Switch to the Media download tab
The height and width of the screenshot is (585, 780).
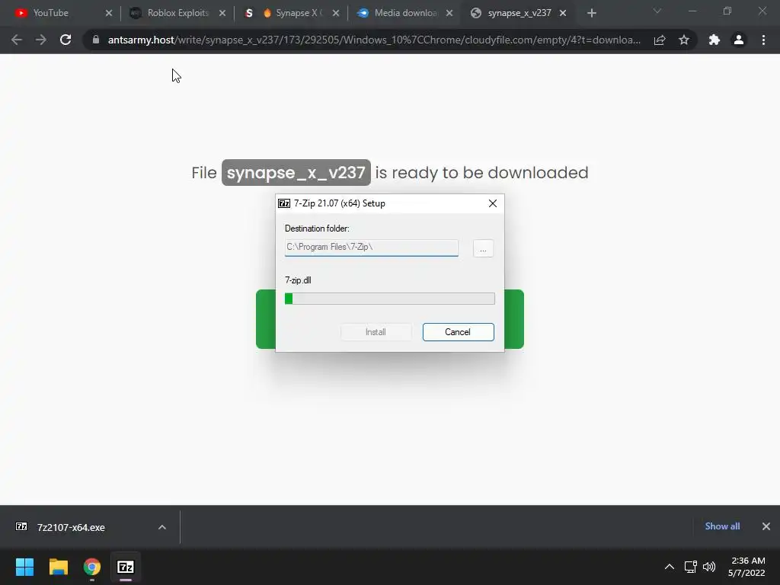pos(405,13)
